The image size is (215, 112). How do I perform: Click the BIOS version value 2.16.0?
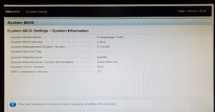[x=101, y=42]
